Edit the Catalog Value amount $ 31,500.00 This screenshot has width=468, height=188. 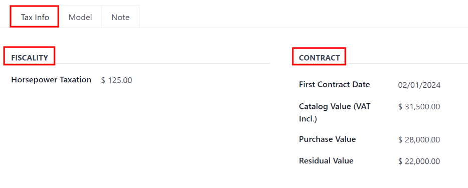(419, 107)
